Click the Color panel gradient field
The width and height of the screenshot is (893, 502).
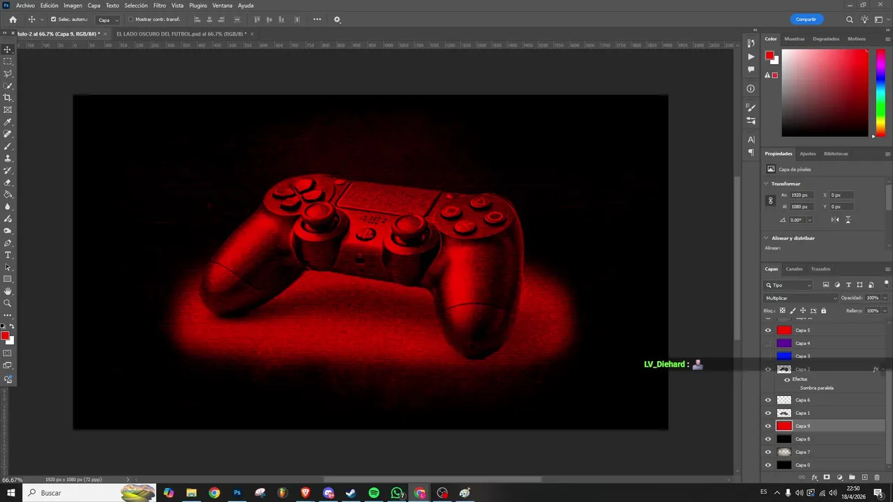(x=825, y=93)
